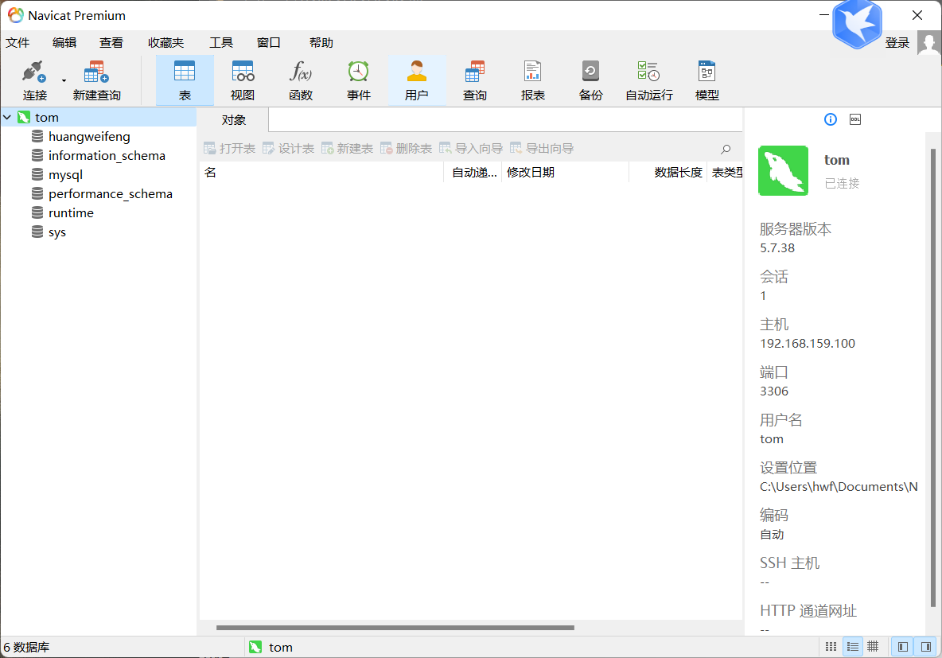The height and width of the screenshot is (658, 942).
Task: Switch to detail view (last view-mode icon)
Action: click(874, 647)
